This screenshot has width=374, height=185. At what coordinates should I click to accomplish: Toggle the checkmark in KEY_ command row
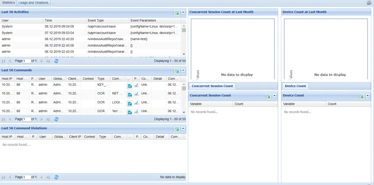(x=136, y=85)
